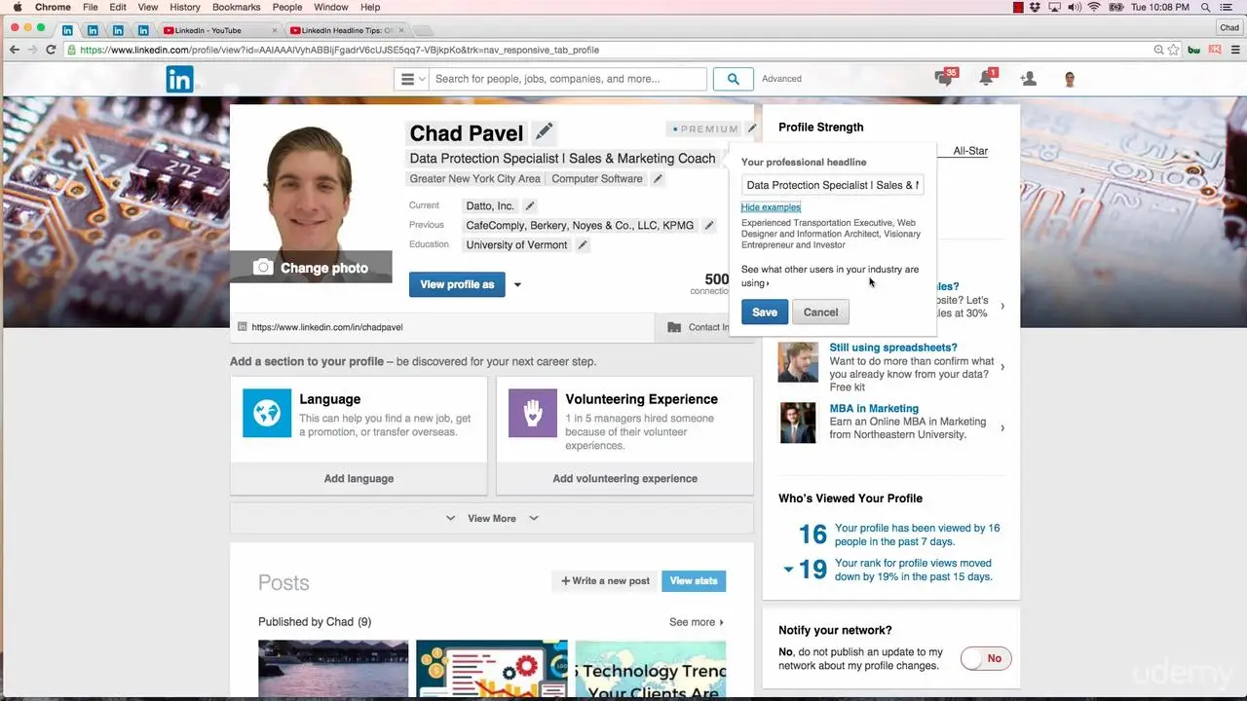Open the notifications bell
The height and width of the screenshot is (701, 1247).
(x=985, y=78)
